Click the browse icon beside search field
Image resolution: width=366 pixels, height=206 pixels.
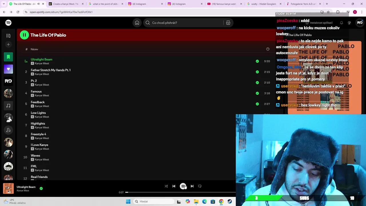pyautogui.click(x=228, y=23)
